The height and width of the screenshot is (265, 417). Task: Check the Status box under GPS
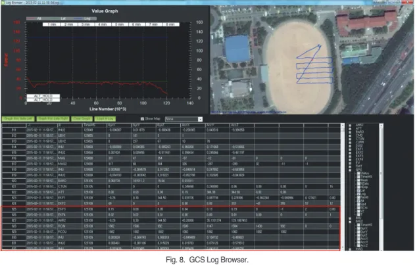[x=358, y=174]
